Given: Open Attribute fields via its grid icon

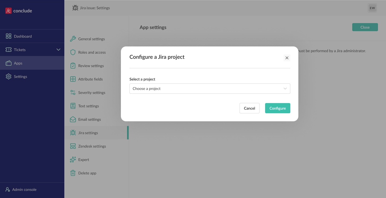Looking at the screenshot, I should 73,79.
